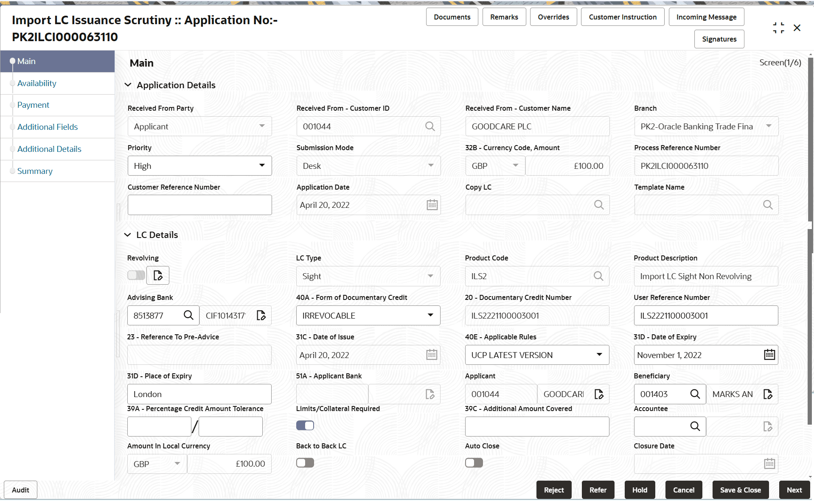This screenshot has width=814, height=501.
Task: Open the Customer Instruction panel
Action: click(x=623, y=17)
